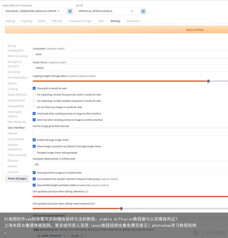Open the Stable Diffusion checkpoint dropdown
Screen dimensions: 228x238
[33, 11]
